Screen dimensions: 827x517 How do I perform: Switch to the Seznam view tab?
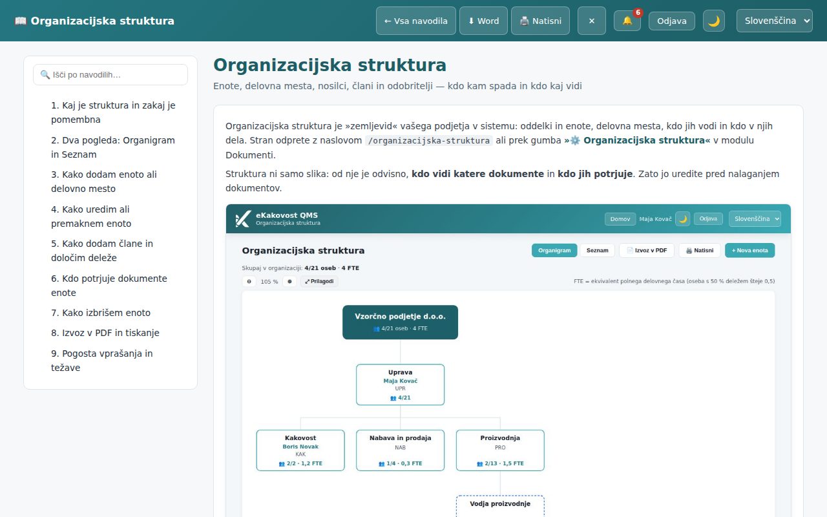click(x=598, y=250)
